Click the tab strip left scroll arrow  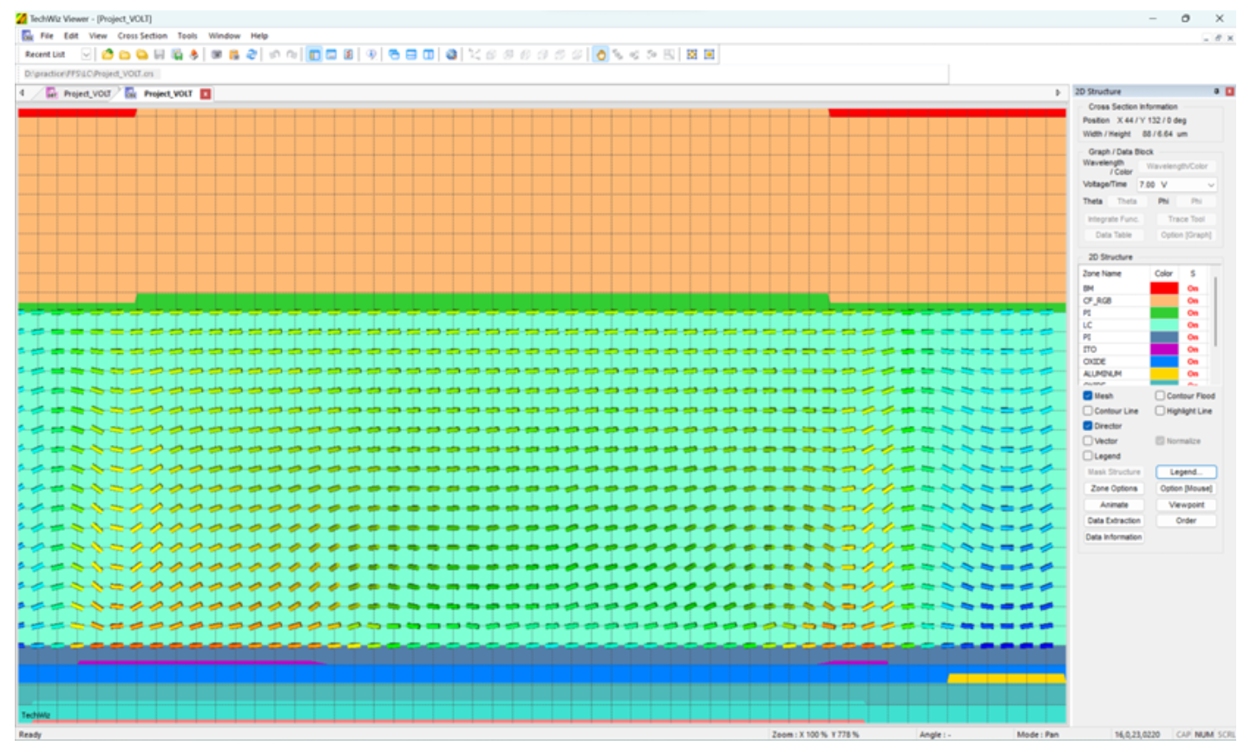(22, 93)
